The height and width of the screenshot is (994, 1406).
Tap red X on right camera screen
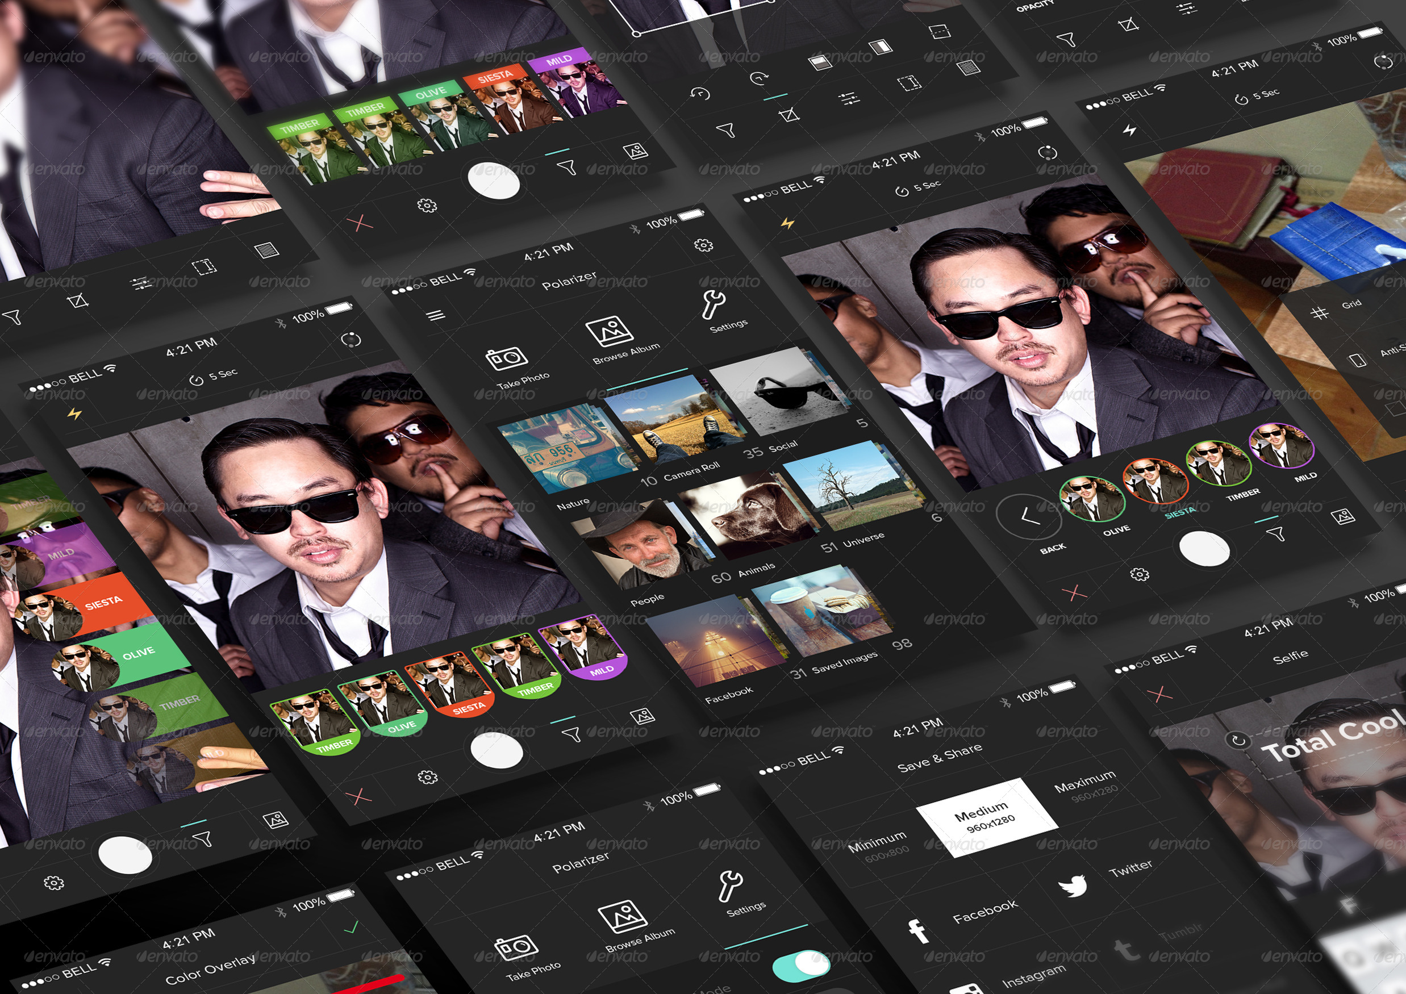pyautogui.click(x=1074, y=592)
